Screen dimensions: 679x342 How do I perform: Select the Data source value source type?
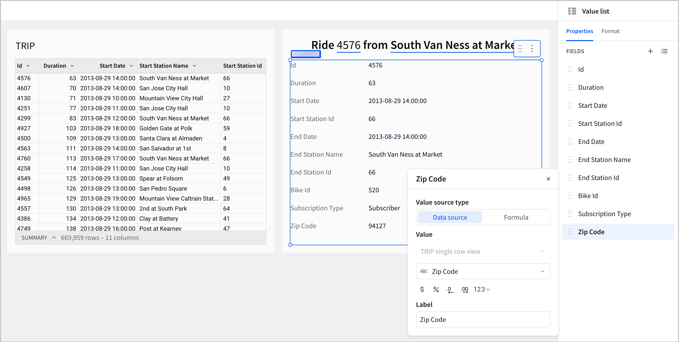pos(450,217)
